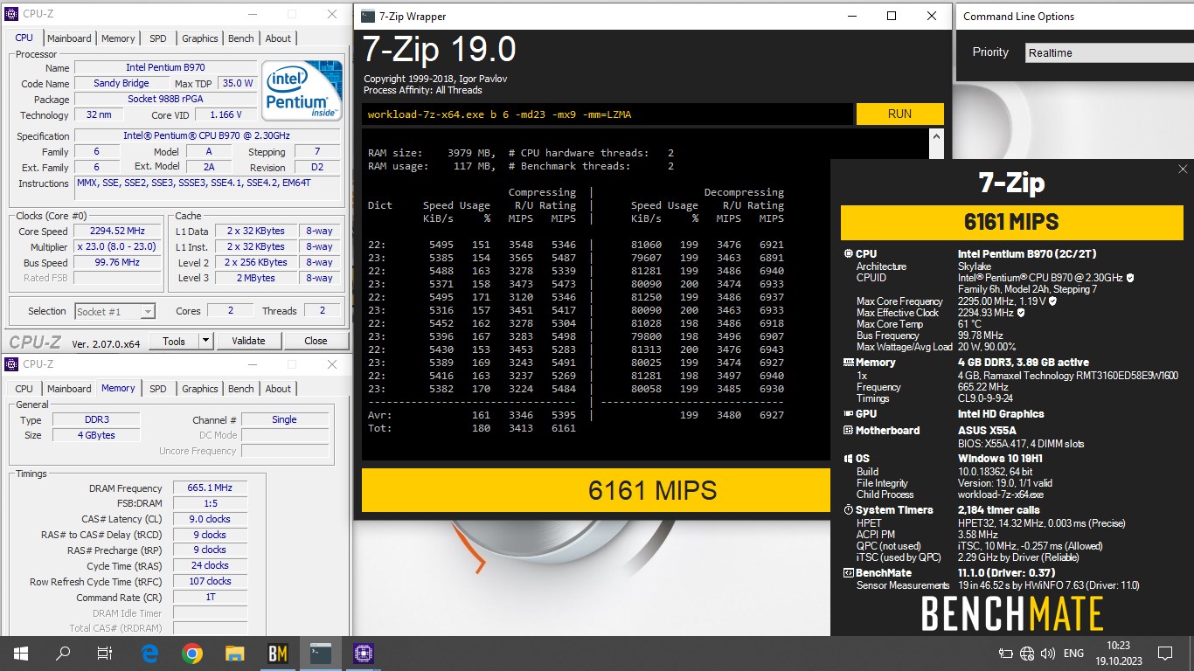Click the Close button in CPU-Z
This screenshot has width=1194, height=671.
[316, 341]
